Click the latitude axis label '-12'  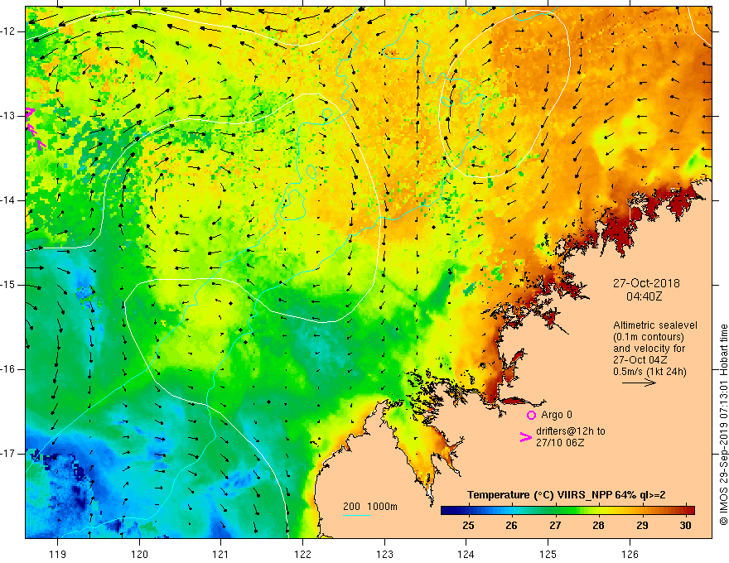tap(8, 31)
